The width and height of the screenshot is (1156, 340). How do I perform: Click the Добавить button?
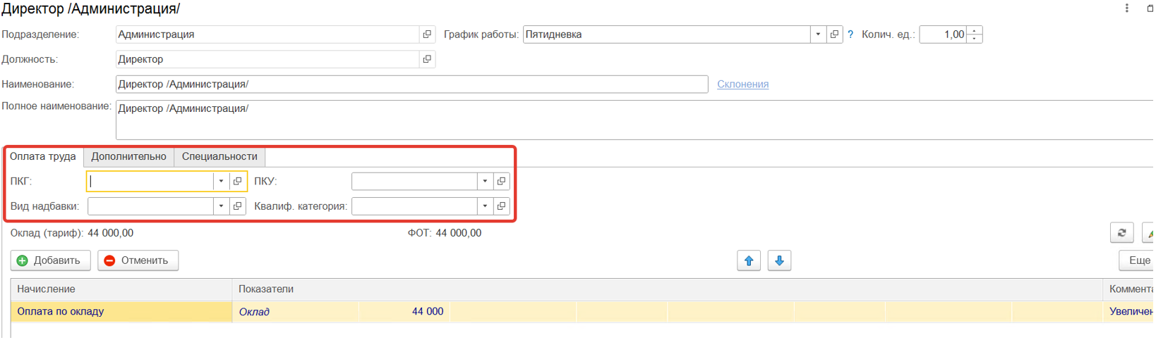(50, 260)
